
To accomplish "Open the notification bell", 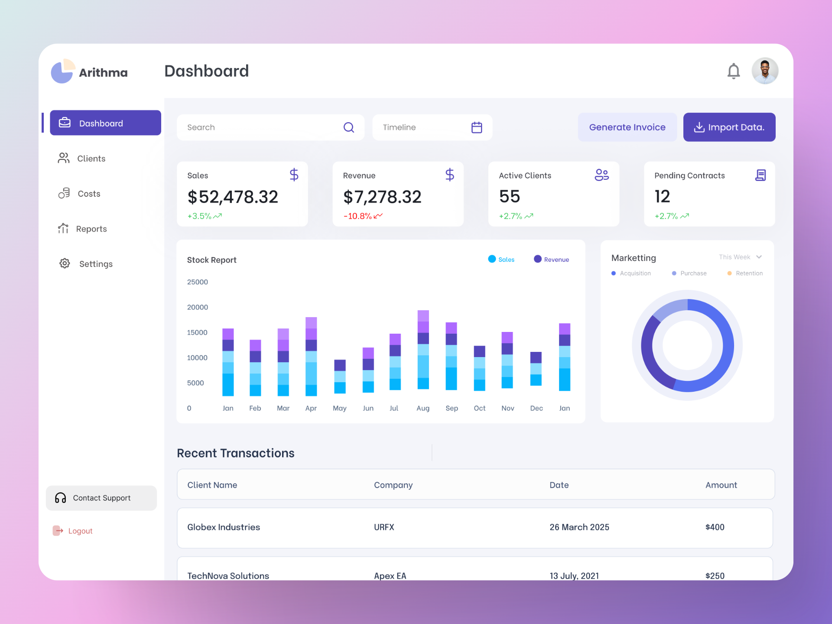I will pos(734,71).
